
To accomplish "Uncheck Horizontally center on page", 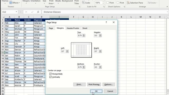I will [x=50, y=74].
